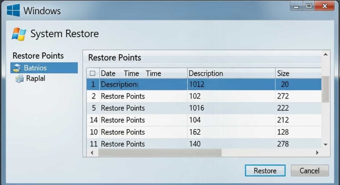Select restore point row number 14
The height and width of the screenshot is (185, 340).
point(204,120)
